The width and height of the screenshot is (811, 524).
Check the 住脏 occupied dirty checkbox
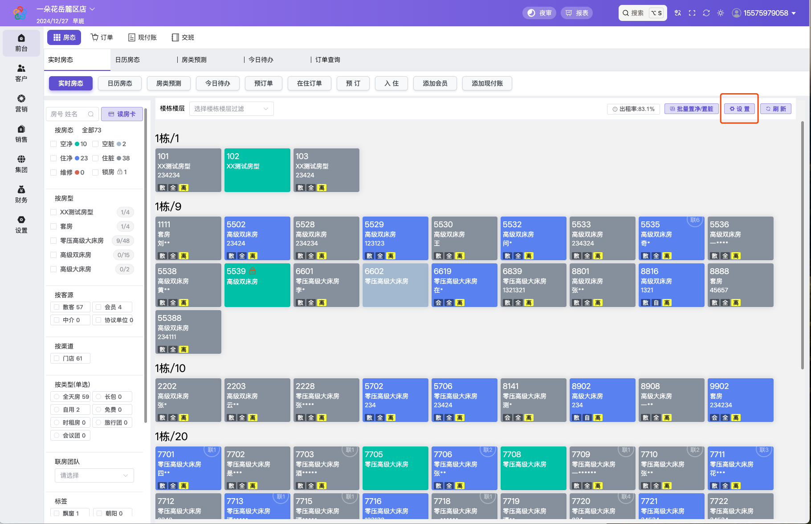[x=95, y=158]
